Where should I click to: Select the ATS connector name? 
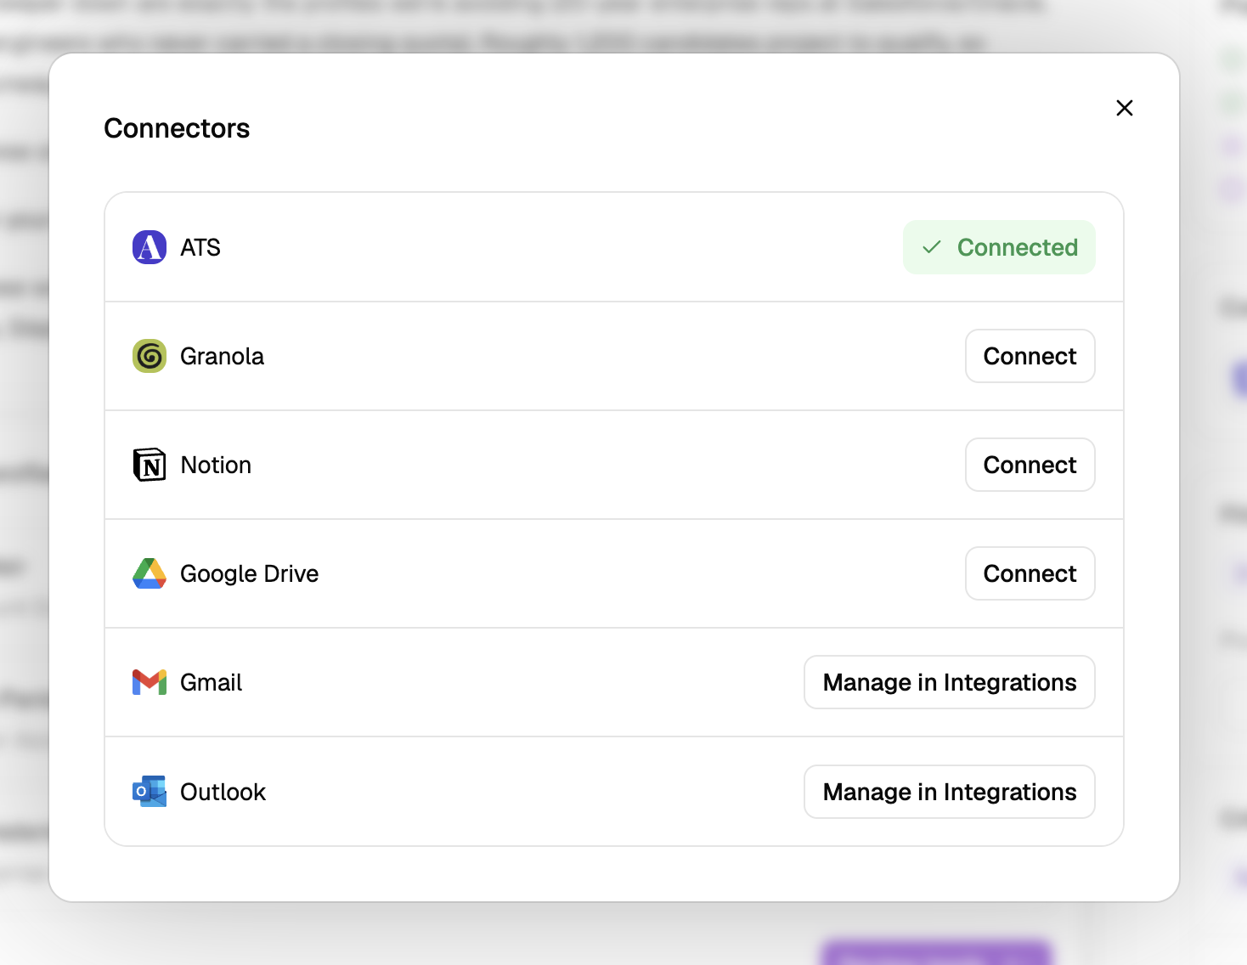point(200,247)
